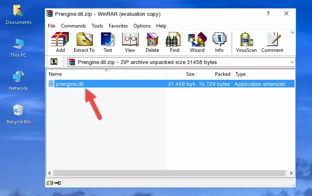312x196 pixels.
Task: Go up one folder level
Action: pos(54,62)
